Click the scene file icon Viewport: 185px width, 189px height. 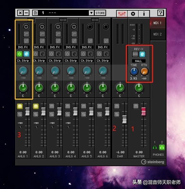point(35,13)
